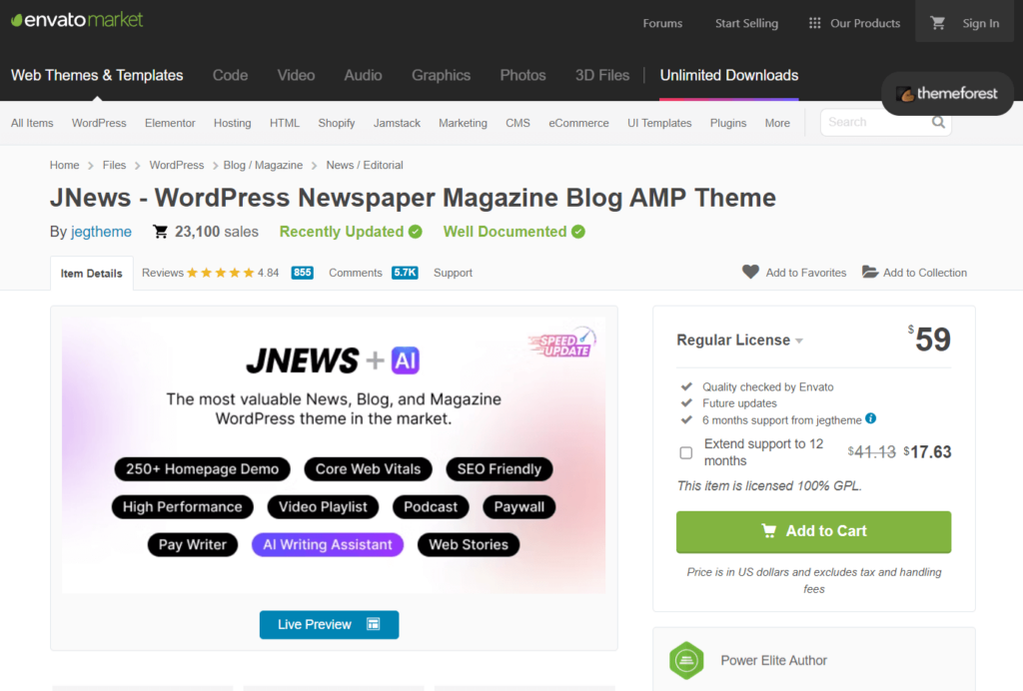This screenshot has width=1023, height=691.
Task: Enable the Extend support to 12 months checkbox
Action: 686,452
